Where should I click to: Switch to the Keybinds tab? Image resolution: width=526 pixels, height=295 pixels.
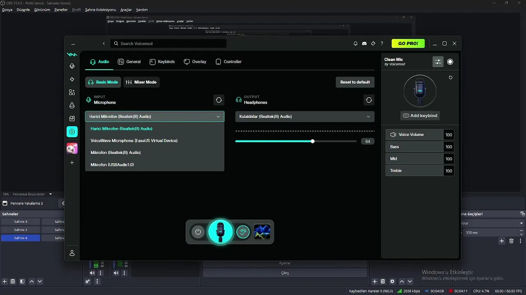coord(162,62)
